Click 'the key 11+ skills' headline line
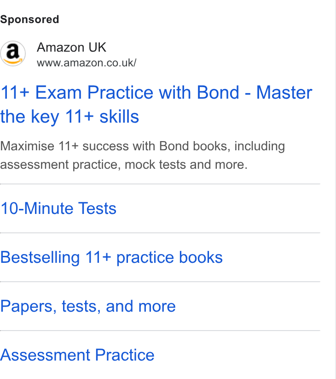The height and width of the screenshot is (379, 336). click(70, 117)
